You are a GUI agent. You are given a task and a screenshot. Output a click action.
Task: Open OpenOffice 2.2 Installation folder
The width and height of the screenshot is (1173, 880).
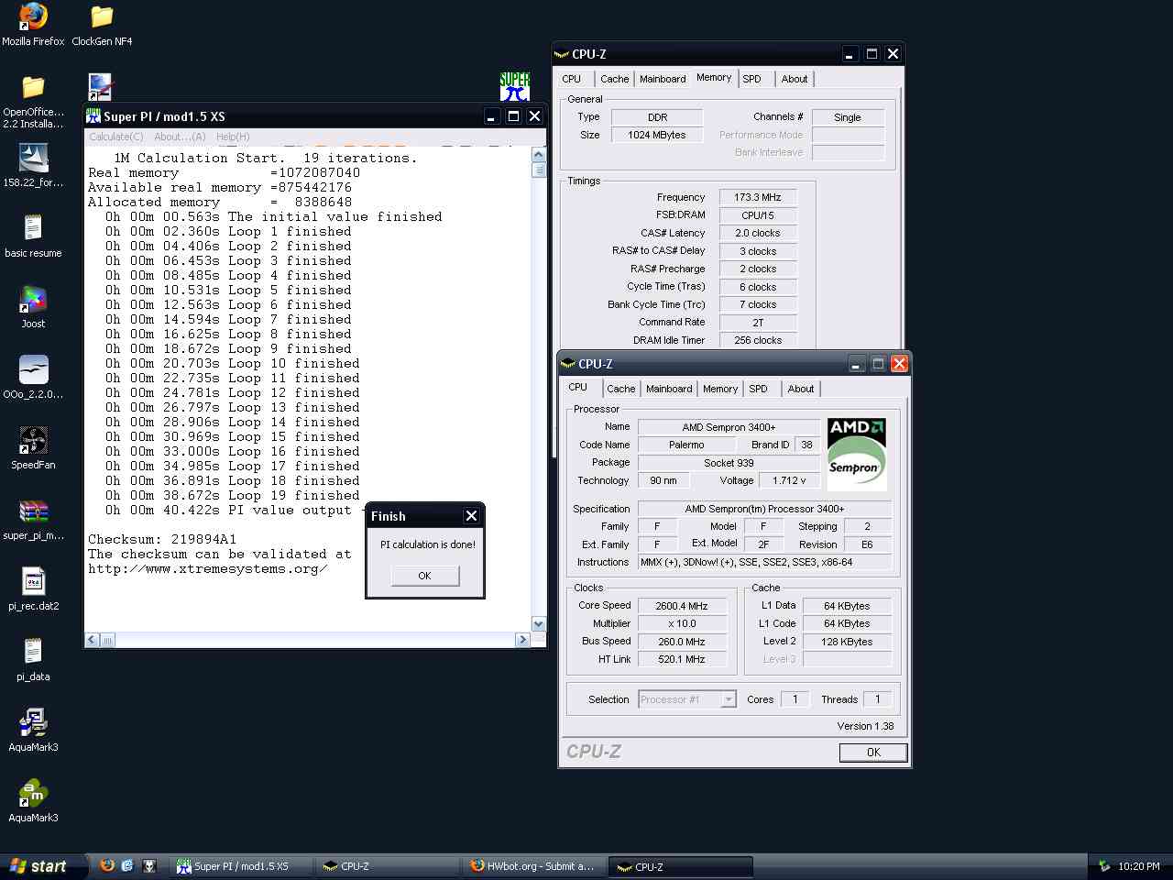(x=33, y=87)
